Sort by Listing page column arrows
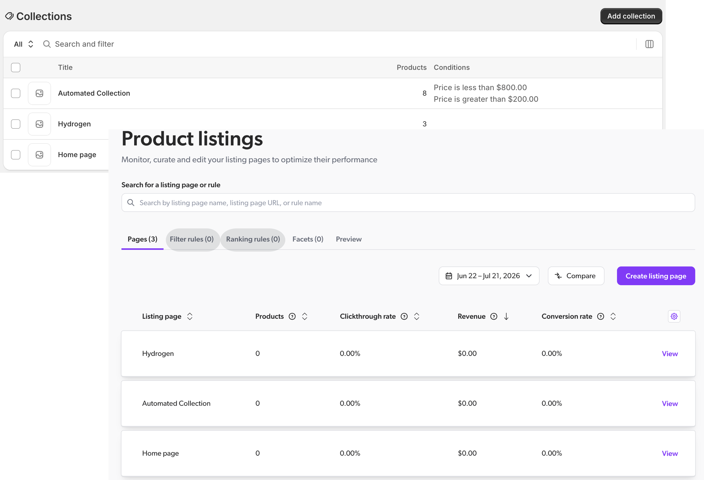Image resolution: width=704 pixels, height=480 pixels. click(x=190, y=317)
